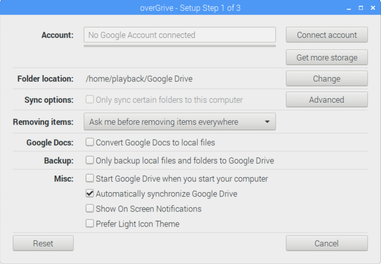The image size is (381, 264).
Task: Toggle Only sync certain folders checkbox
Action: [x=90, y=99]
